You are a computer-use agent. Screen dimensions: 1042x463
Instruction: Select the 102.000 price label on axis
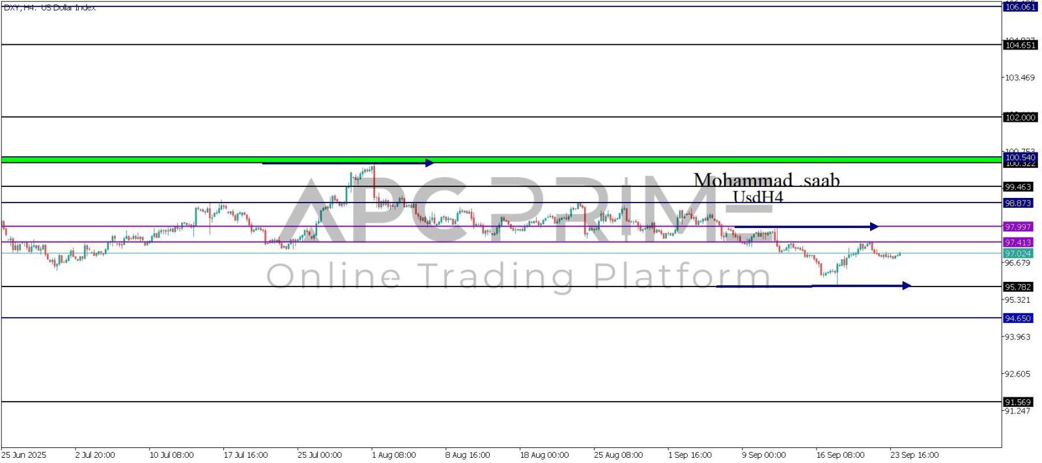(x=1019, y=117)
